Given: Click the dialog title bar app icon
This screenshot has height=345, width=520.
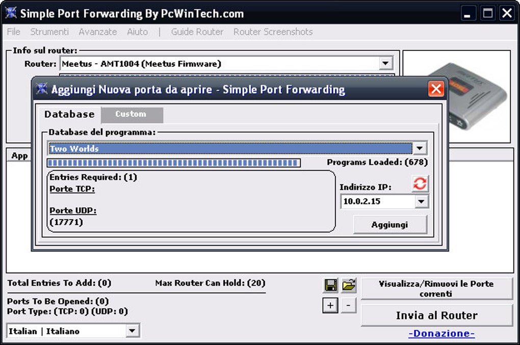Looking at the screenshot, I should (x=41, y=89).
